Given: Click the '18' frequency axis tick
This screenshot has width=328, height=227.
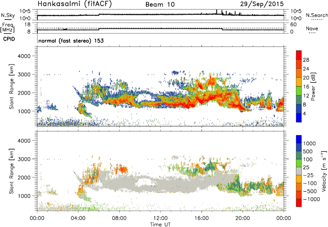Looking at the screenshot, I should click(x=27, y=25).
